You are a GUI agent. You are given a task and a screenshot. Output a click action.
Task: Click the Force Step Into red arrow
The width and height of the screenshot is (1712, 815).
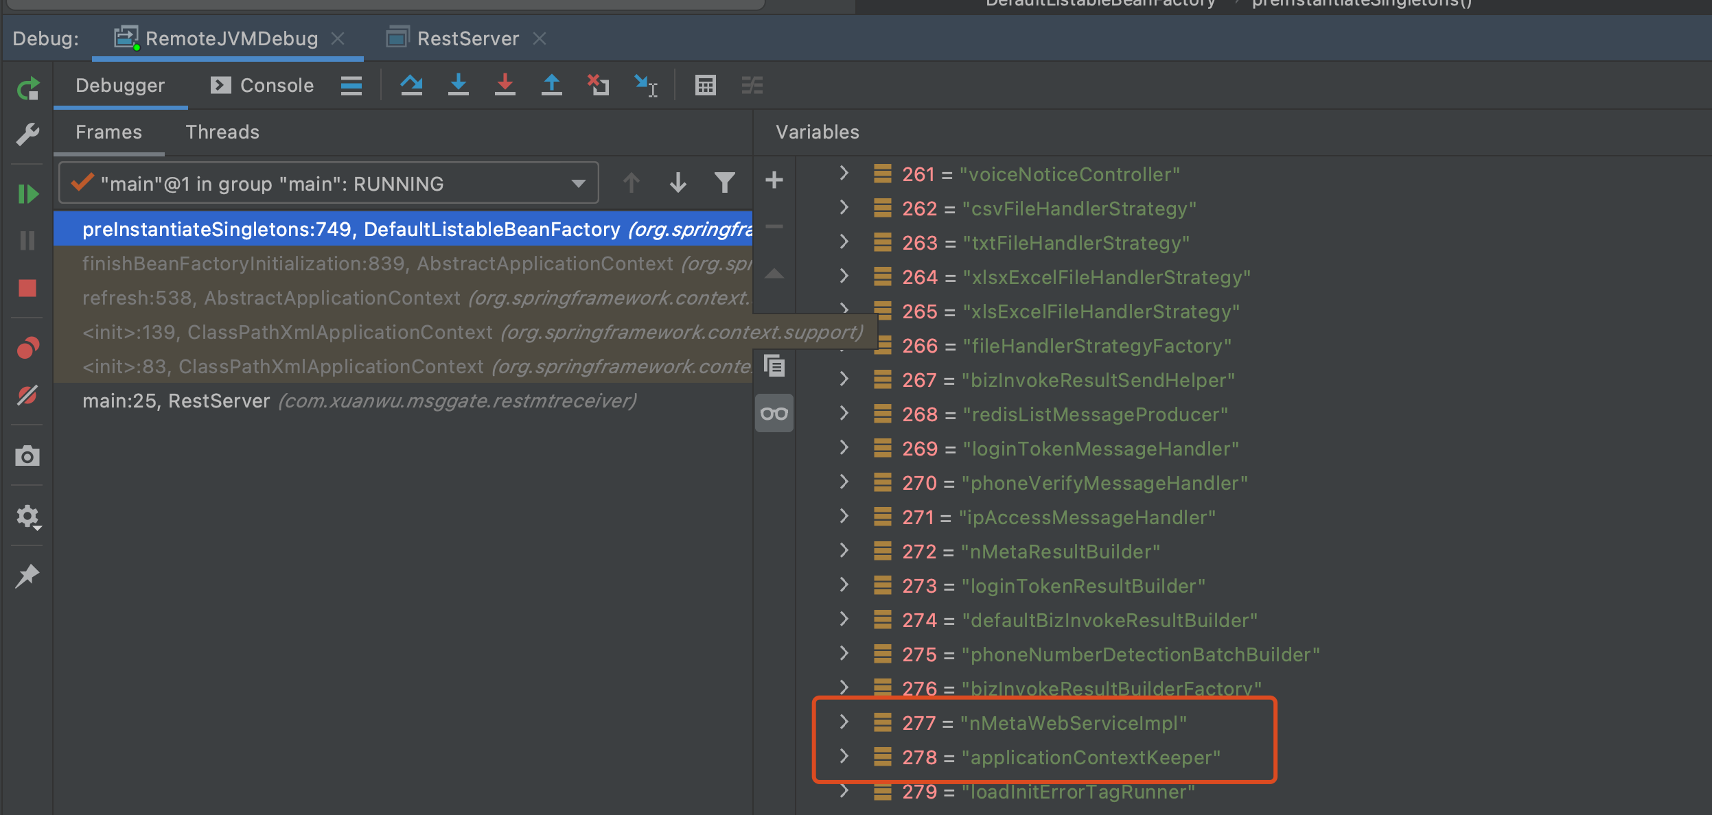tap(505, 85)
